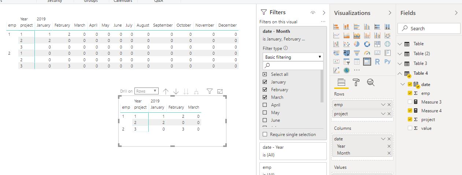Image resolution: width=462 pixels, height=175 pixels.
Task: Switch to the Fields well tab
Action: coord(341,82)
